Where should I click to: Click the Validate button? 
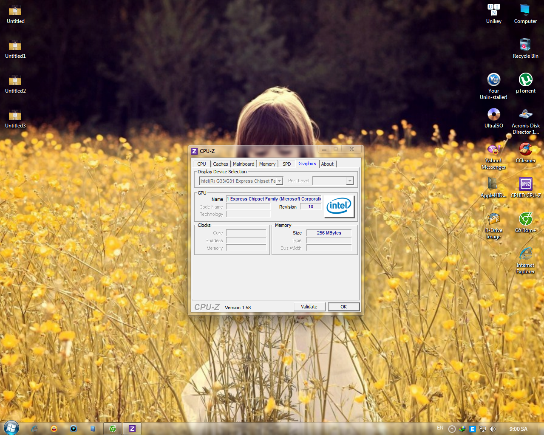click(309, 307)
